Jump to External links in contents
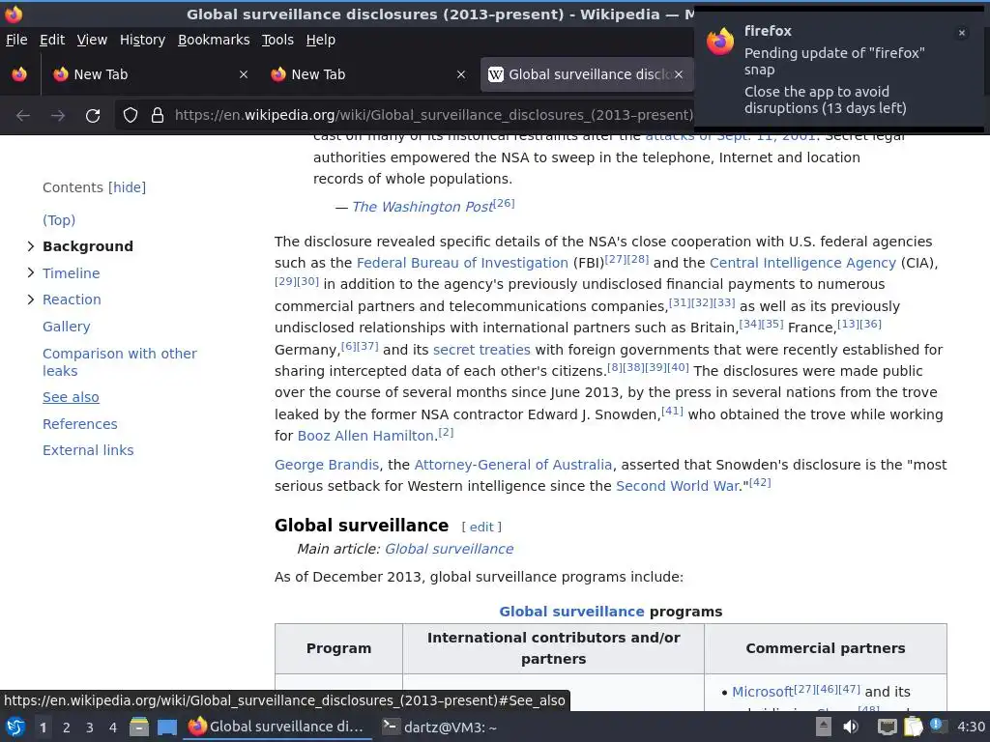The width and height of the screenshot is (990, 742). 88,450
